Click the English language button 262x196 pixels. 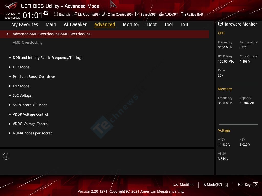(x=64, y=14)
